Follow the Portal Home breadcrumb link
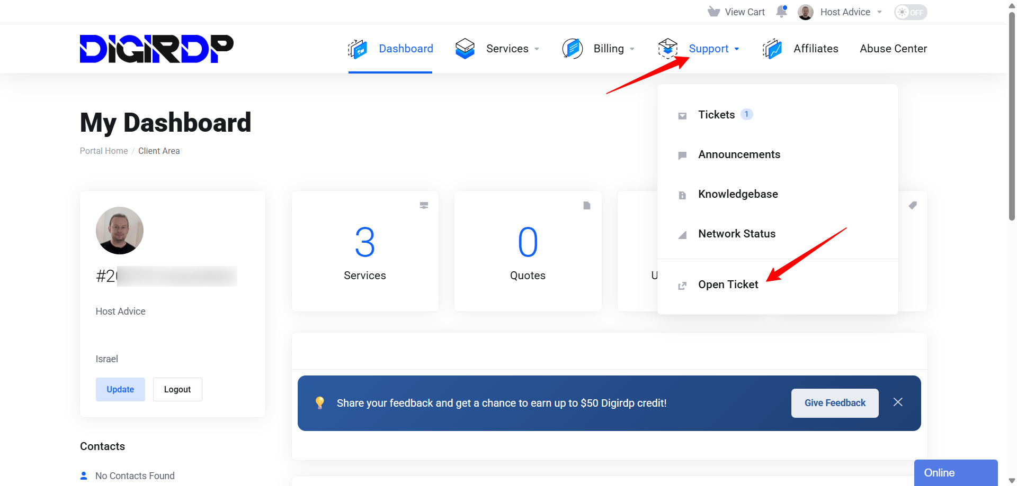This screenshot has height=486, width=1017. (104, 151)
